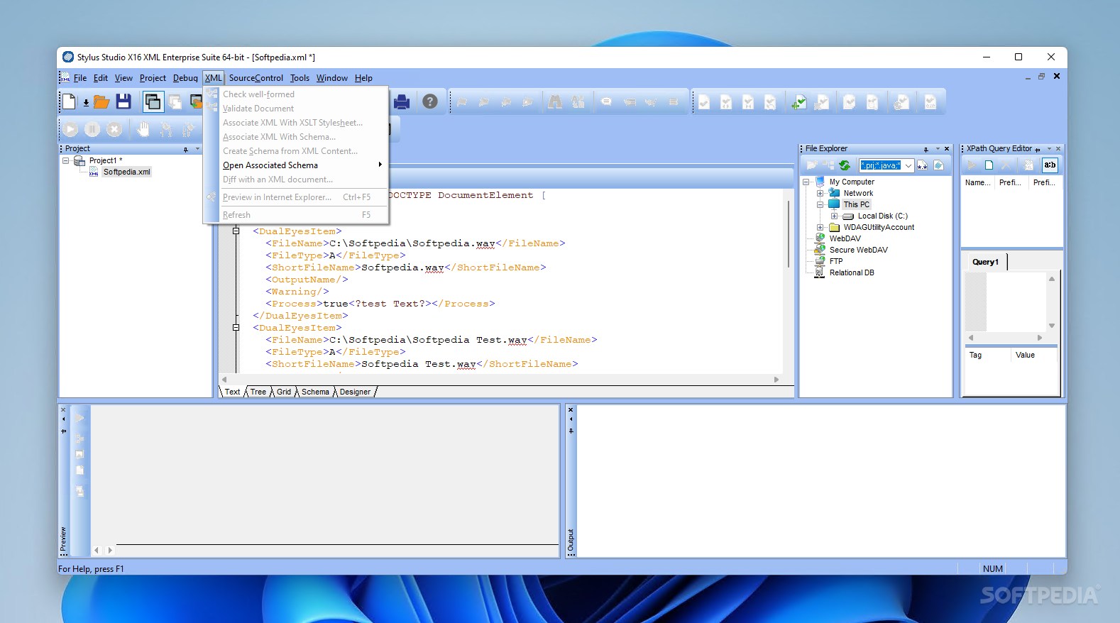Image resolution: width=1120 pixels, height=623 pixels.
Task: Collapse the first DualEyesItem fold marker
Action: tap(236, 231)
